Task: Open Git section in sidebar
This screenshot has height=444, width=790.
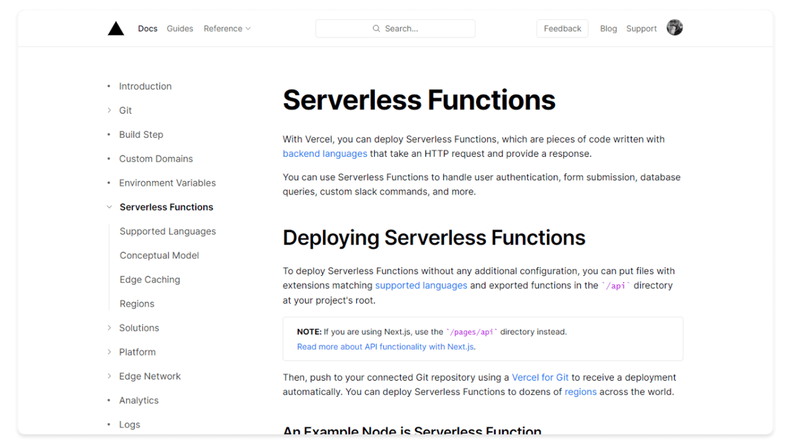Action: [125, 110]
